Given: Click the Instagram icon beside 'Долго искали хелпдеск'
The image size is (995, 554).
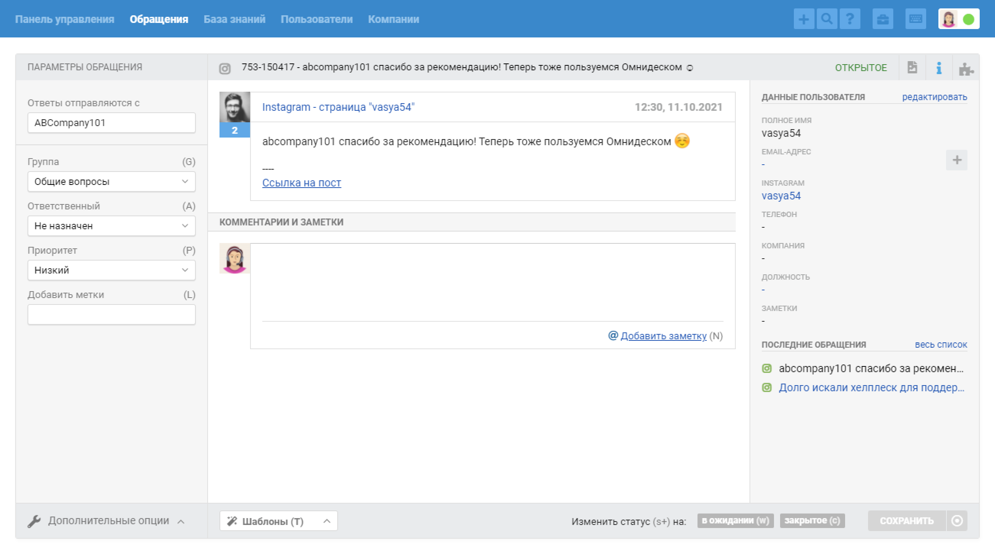Looking at the screenshot, I should pos(767,387).
